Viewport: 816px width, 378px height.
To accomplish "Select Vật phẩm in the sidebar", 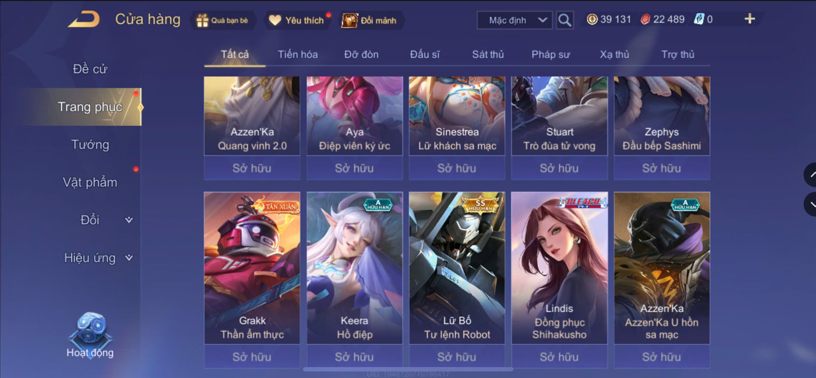I will (x=90, y=182).
